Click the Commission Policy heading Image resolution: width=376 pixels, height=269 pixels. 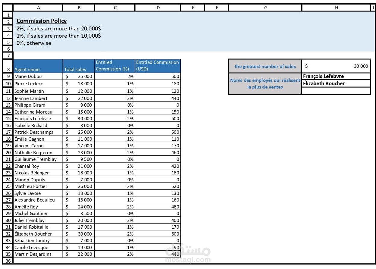pos(42,21)
